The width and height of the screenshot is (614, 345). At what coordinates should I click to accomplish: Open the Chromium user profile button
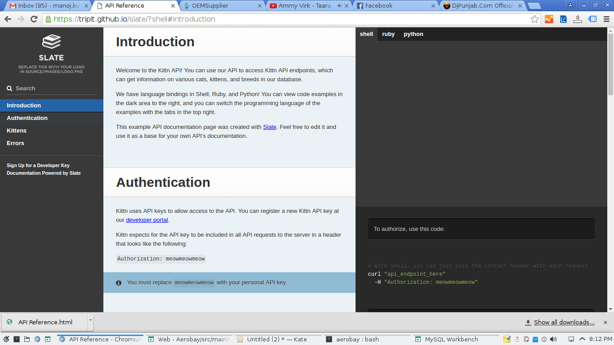(x=570, y=5)
